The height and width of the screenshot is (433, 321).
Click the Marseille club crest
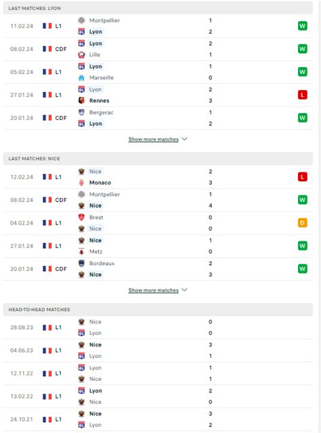pos(81,78)
